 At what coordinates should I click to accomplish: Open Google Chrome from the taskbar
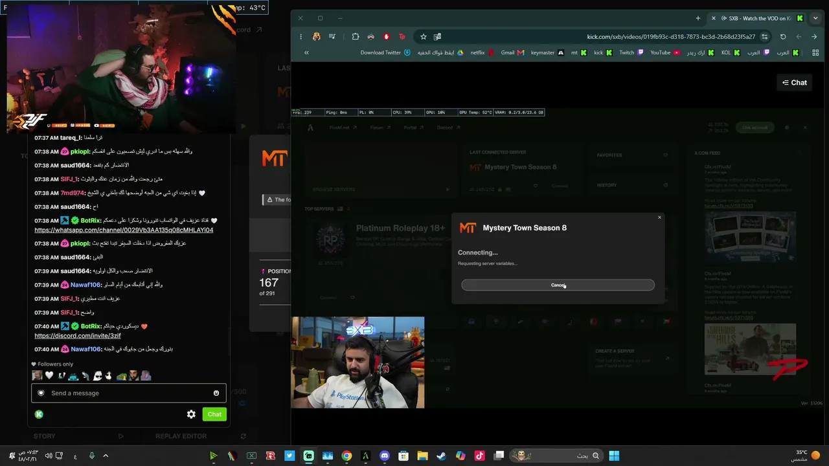[x=346, y=456]
